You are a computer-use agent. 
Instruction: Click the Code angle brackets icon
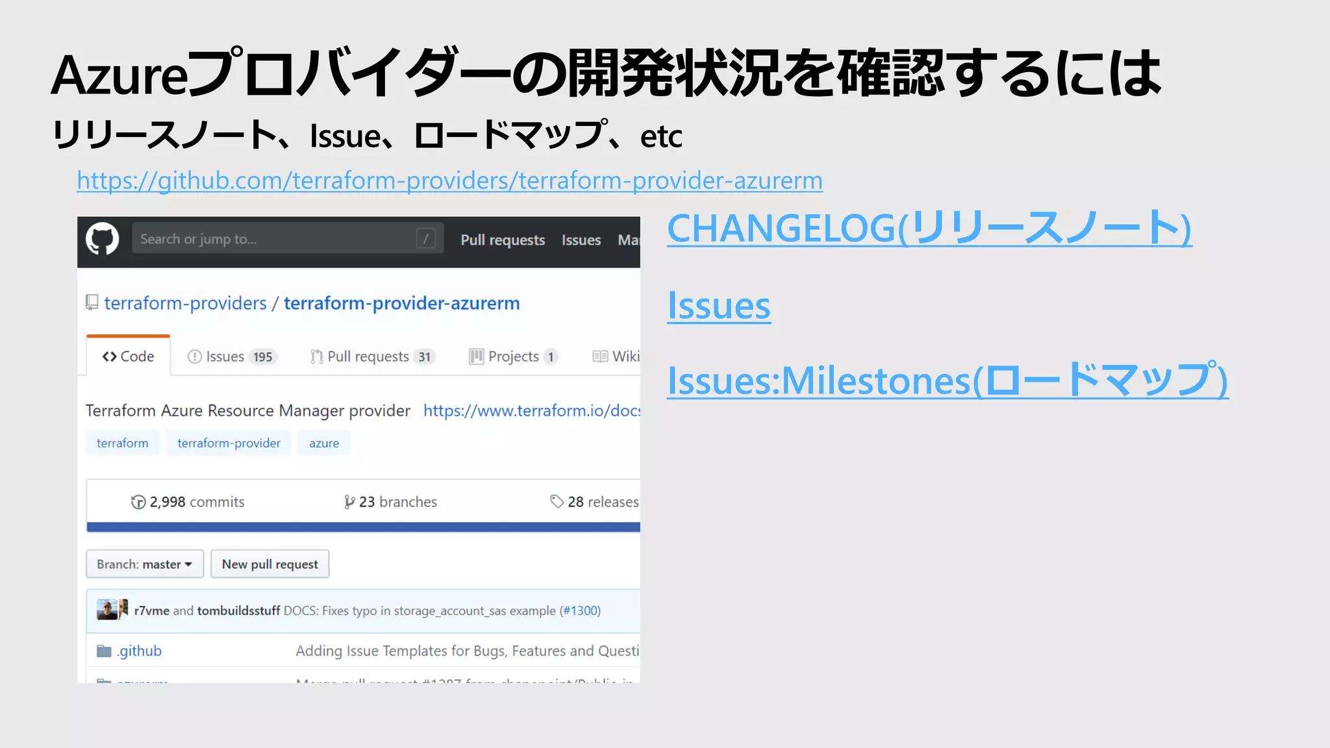tap(109, 356)
